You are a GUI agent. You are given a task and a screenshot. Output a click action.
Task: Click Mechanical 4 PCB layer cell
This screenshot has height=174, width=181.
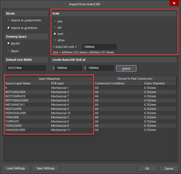[x=72, y=105]
